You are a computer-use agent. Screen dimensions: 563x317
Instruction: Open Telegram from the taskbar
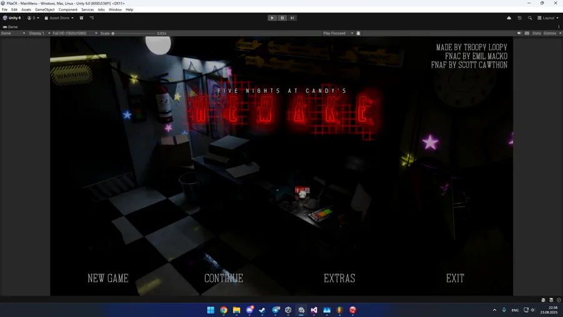pyautogui.click(x=275, y=310)
